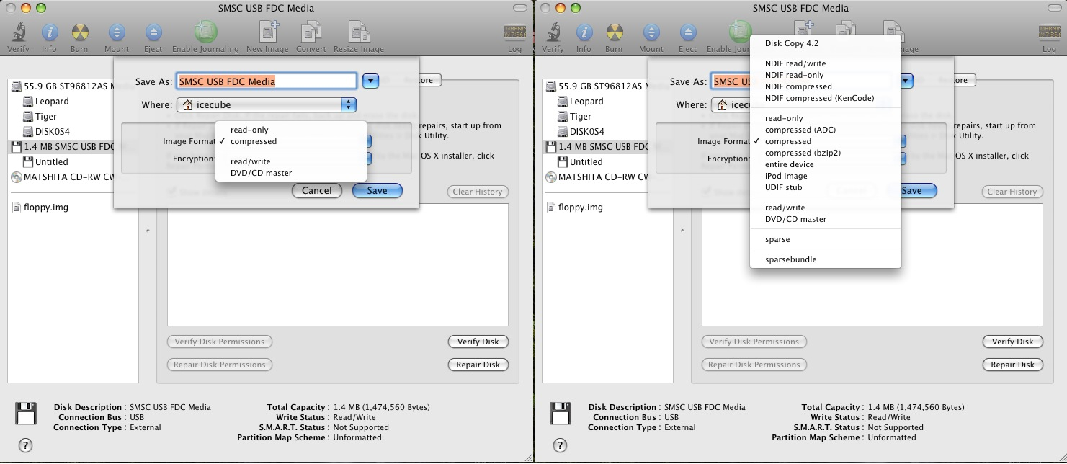Viewport: 1067px width, 464px height.
Task: Click Repair Disk button in right window
Action: [x=1013, y=365]
